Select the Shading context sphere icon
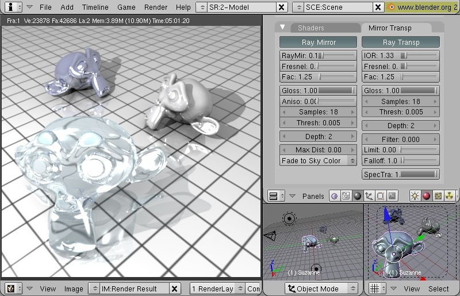Screen dimensions: 460x296 (x=357, y=196)
